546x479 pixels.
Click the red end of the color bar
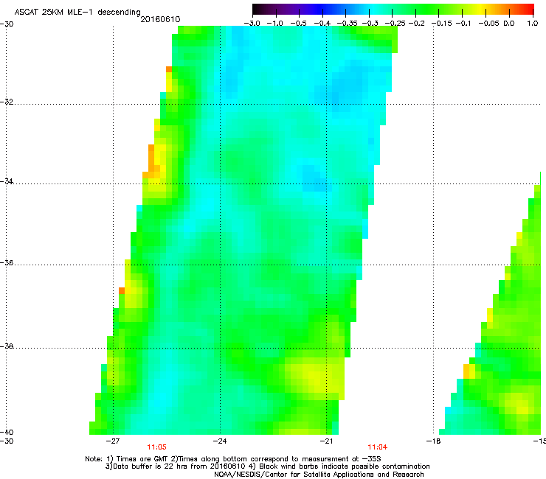(x=529, y=9)
